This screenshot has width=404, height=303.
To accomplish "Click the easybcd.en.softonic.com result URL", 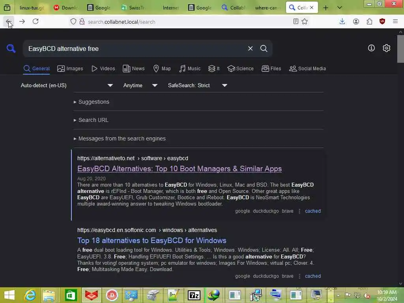I will [x=147, y=230].
